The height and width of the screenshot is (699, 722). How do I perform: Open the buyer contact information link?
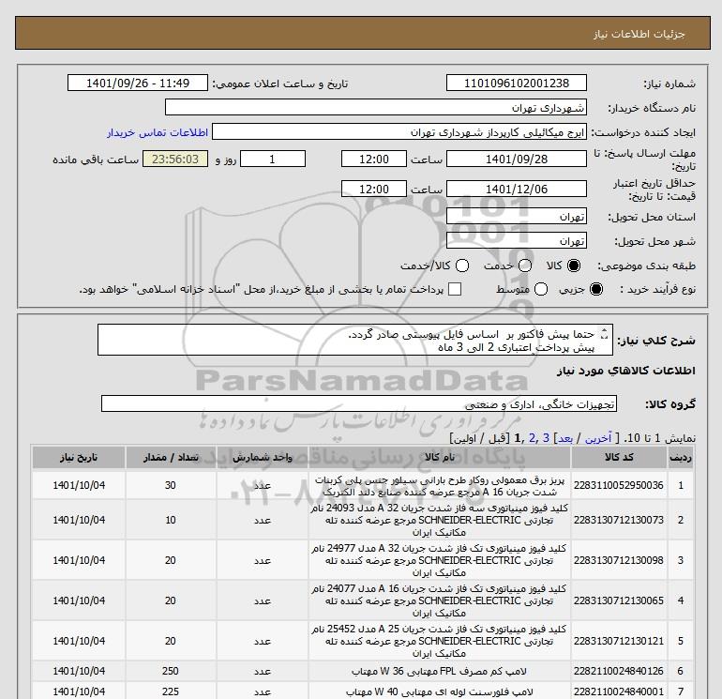[158, 132]
